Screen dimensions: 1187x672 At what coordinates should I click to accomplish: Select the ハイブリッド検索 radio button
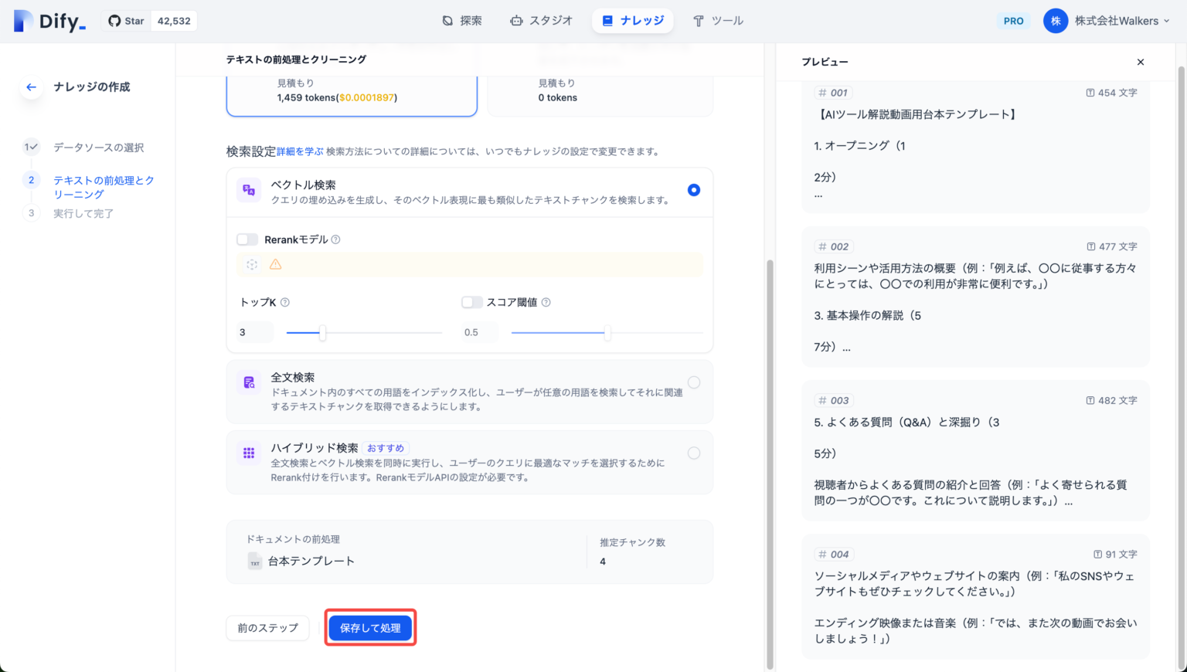[693, 453]
